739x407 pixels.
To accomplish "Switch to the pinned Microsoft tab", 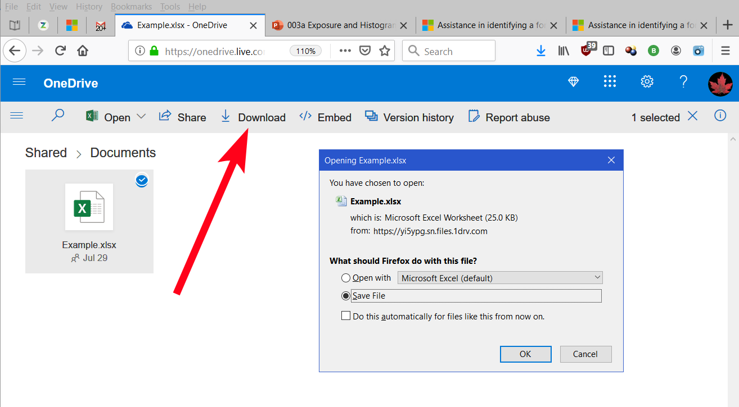I will point(71,25).
